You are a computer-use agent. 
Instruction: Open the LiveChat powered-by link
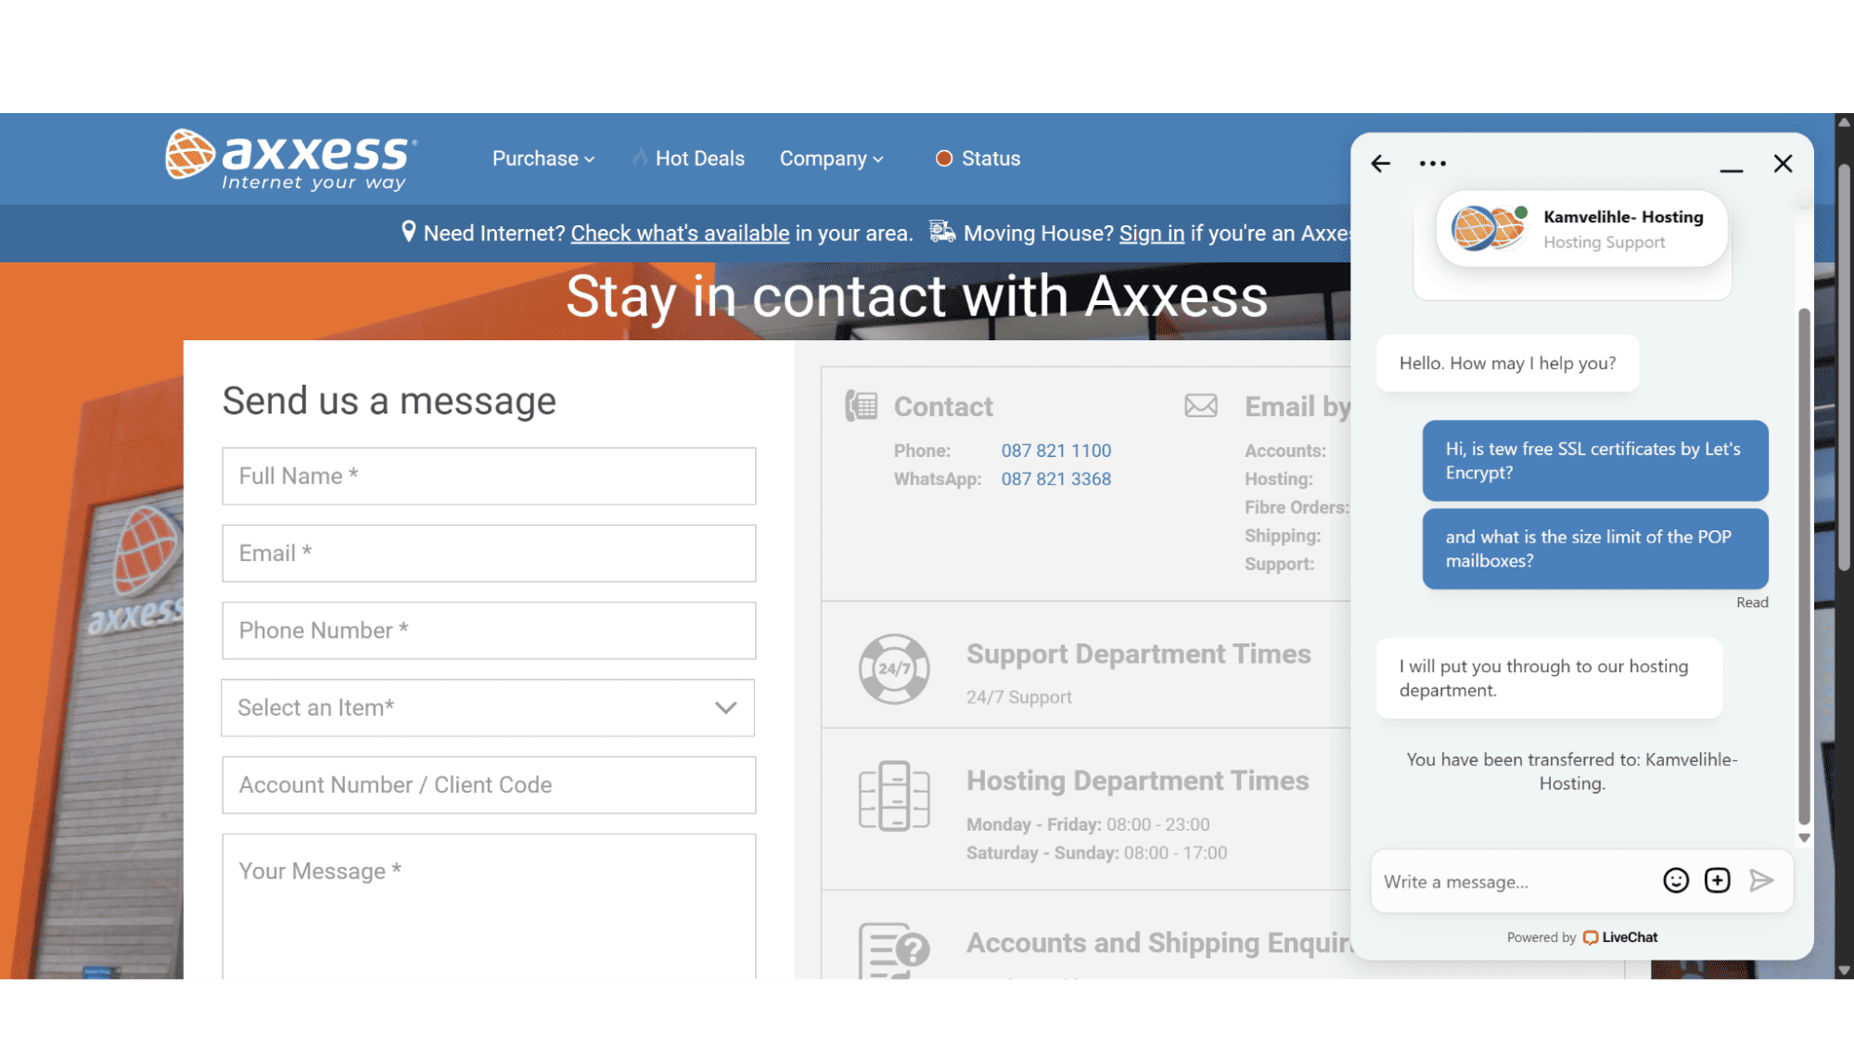[1620, 937]
